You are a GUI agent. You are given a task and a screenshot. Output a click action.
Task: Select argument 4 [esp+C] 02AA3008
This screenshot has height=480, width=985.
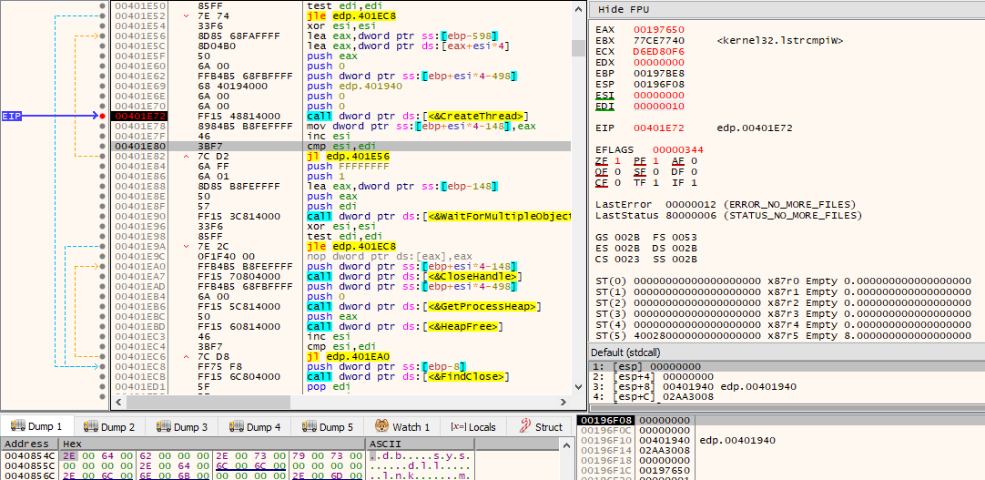[x=787, y=397]
